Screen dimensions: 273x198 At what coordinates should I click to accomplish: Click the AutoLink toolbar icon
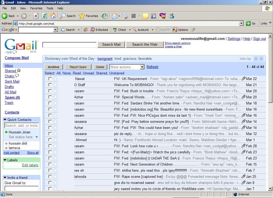(134, 30)
